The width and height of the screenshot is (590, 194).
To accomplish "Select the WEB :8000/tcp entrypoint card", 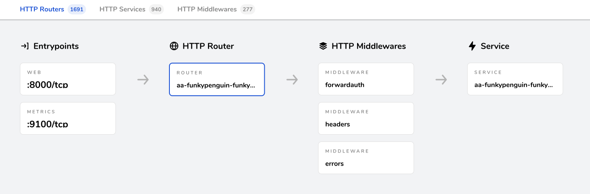I will [x=68, y=79].
